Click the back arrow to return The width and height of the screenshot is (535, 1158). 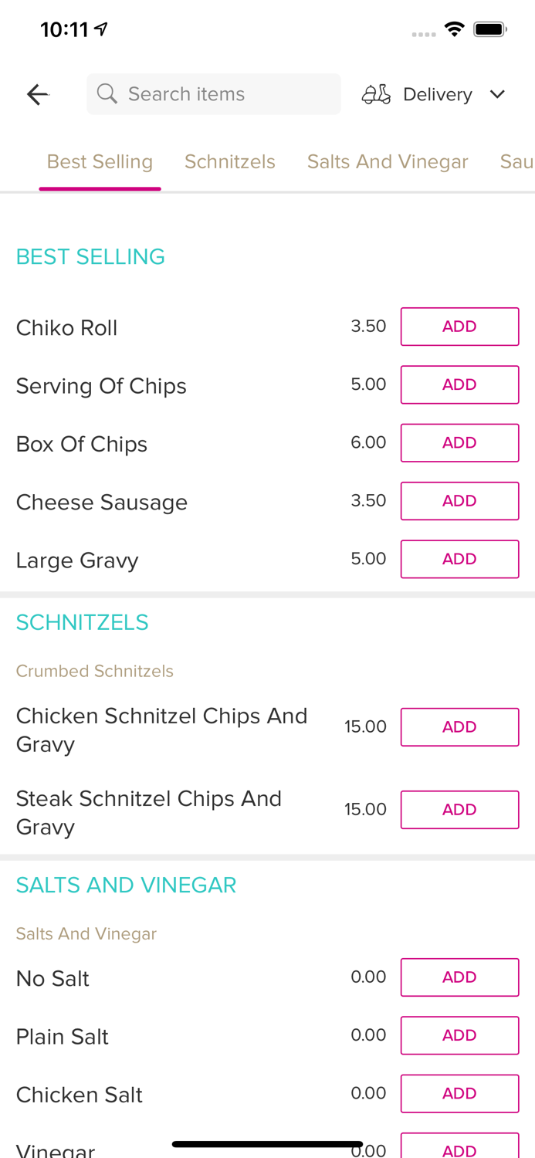tap(36, 93)
